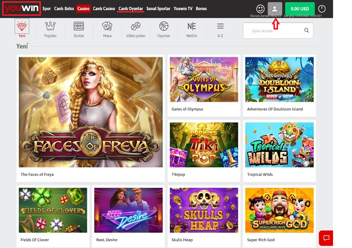This screenshot has width=352, height=248.
Task: Open the Spor menu item
Action: (x=46, y=9)
